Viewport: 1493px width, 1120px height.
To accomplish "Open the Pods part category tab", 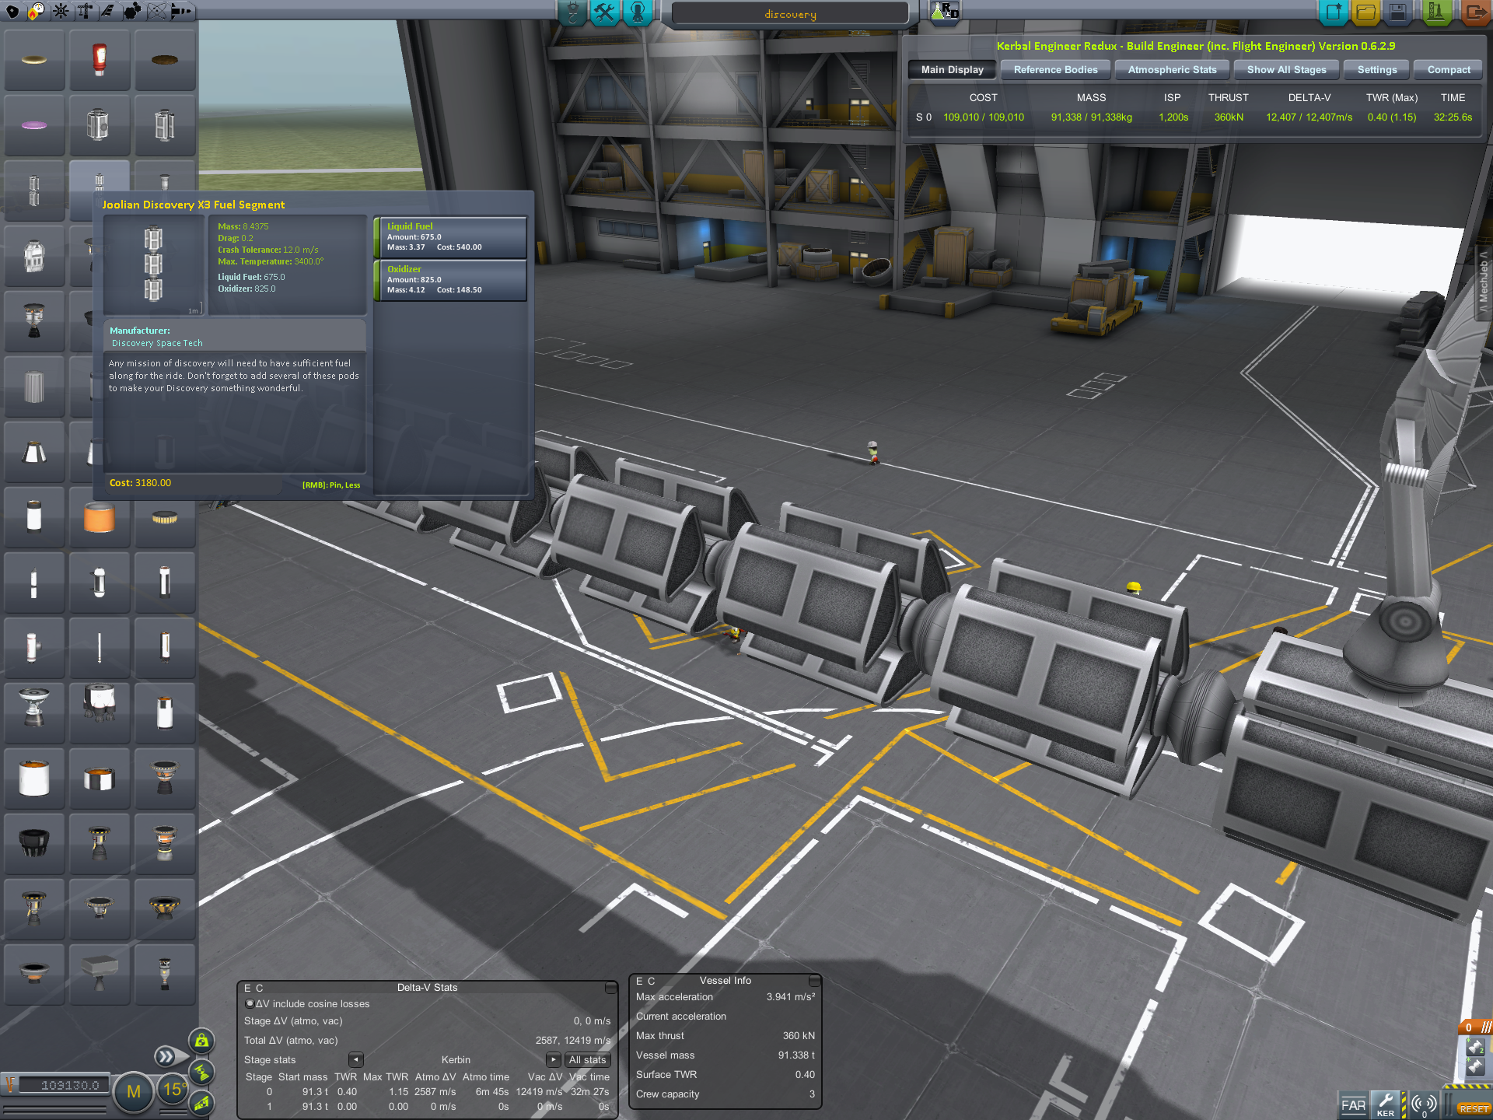I will click(12, 11).
